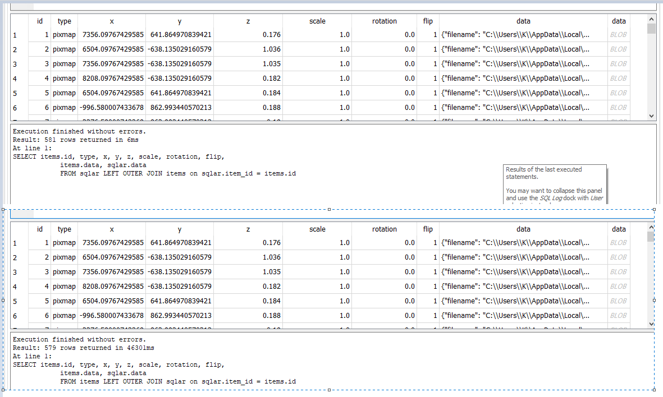663x397 pixels.
Task: Select the filename data cell in lower table row 1
Action: click(523, 243)
